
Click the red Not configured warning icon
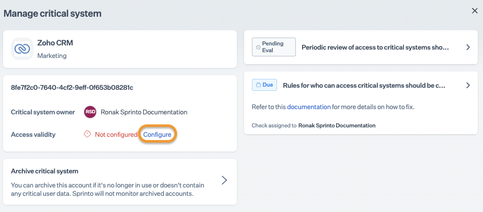(87, 134)
